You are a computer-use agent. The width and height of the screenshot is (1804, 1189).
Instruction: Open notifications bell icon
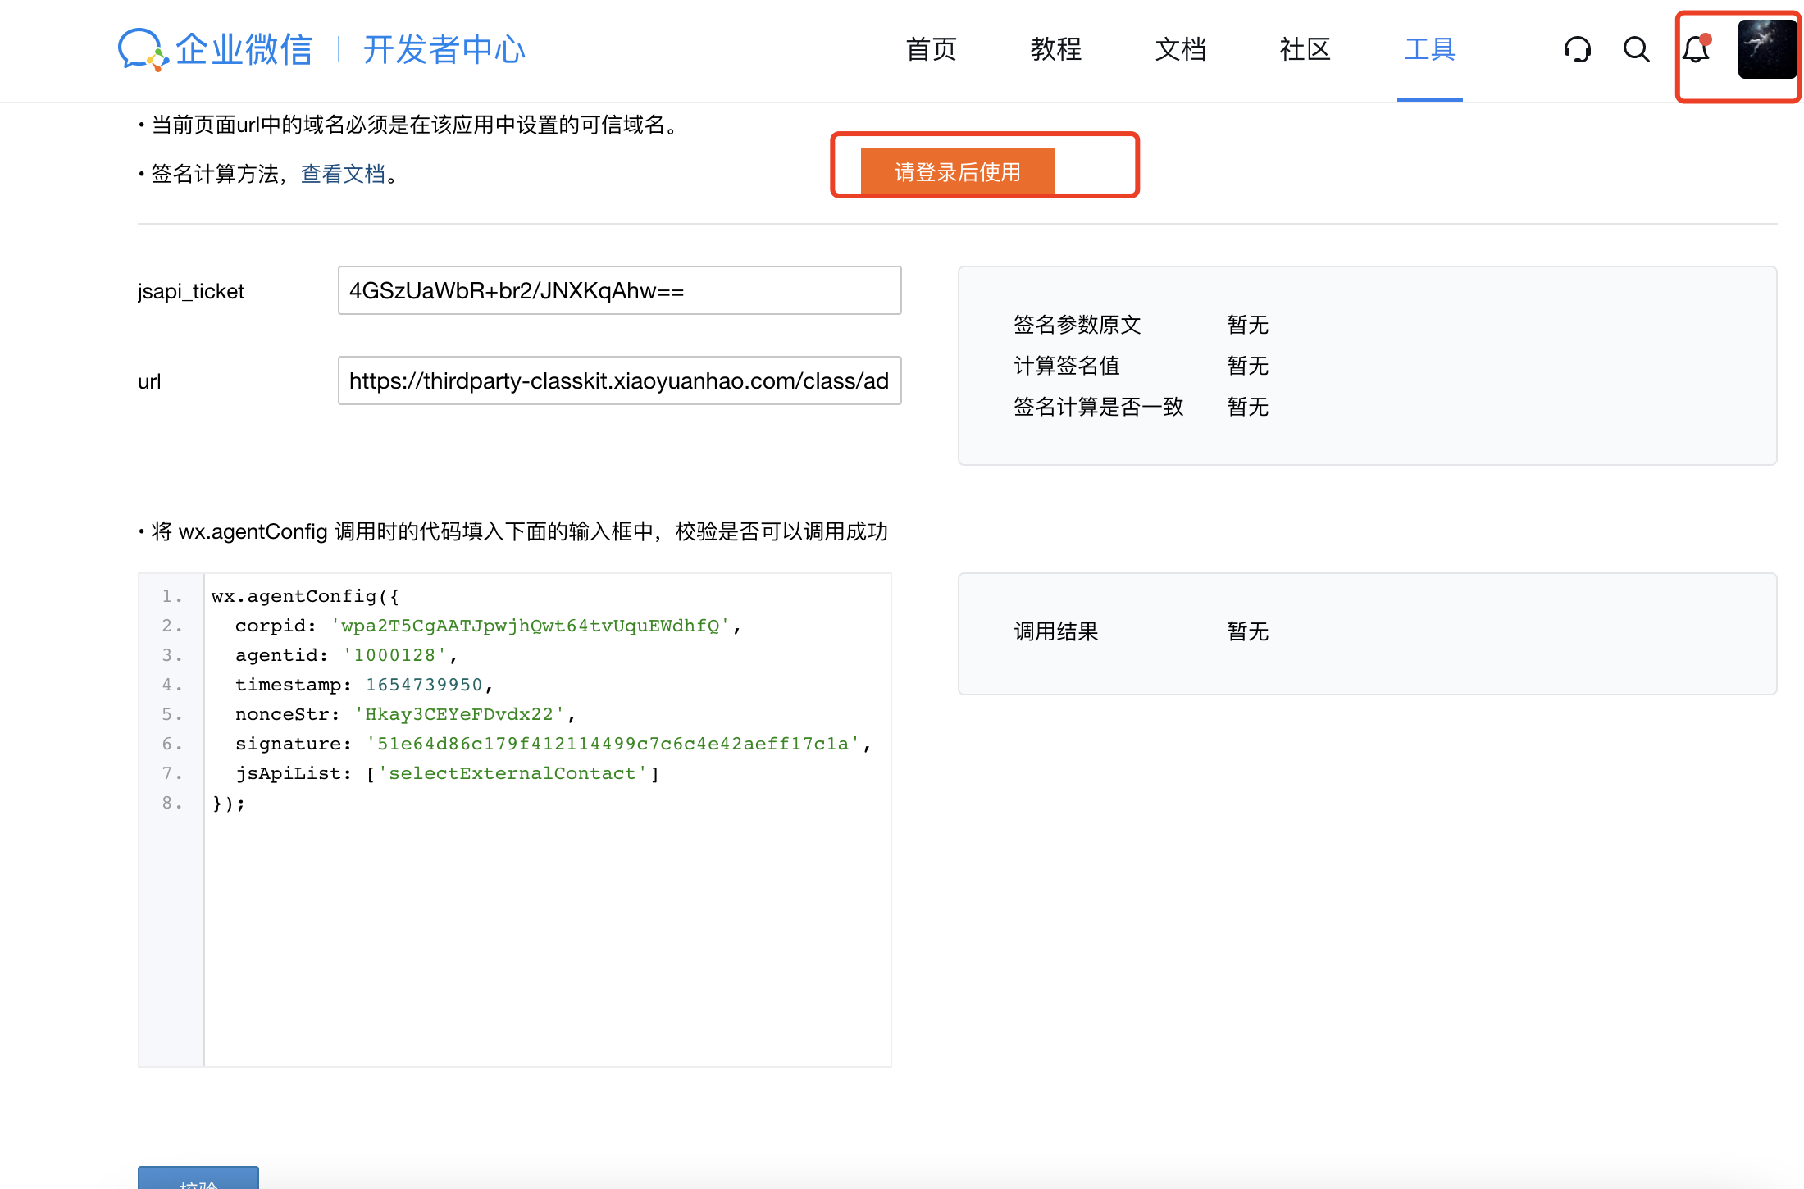pos(1697,49)
